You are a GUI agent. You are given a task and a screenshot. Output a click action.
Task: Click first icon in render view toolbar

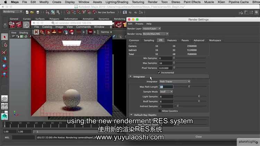pyautogui.click(x=36, y=32)
